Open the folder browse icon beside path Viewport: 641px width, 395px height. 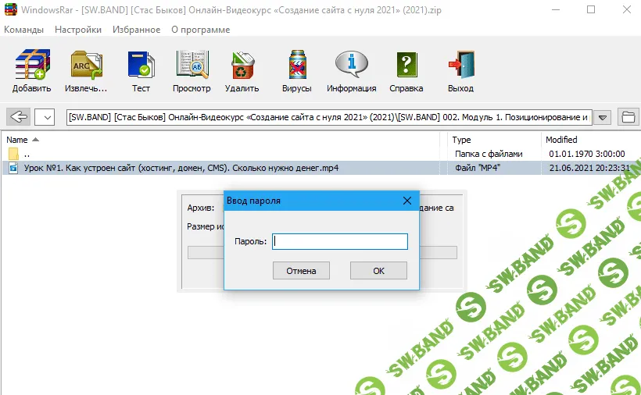tap(627, 117)
